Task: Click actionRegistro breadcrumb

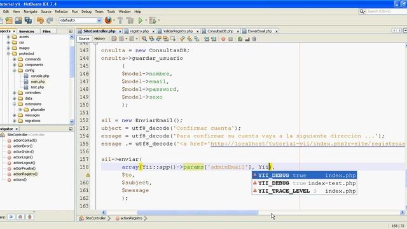Action: 131,218
